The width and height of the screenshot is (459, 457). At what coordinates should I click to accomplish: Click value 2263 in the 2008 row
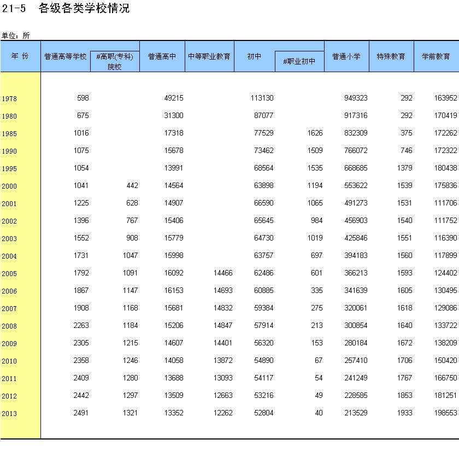pos(81,326)
